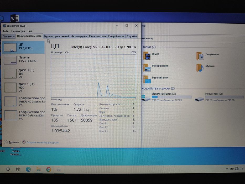The width and height of the screenshot is (245, 184).
Task: Click the C: drive capacity bar
Action: 171,97
